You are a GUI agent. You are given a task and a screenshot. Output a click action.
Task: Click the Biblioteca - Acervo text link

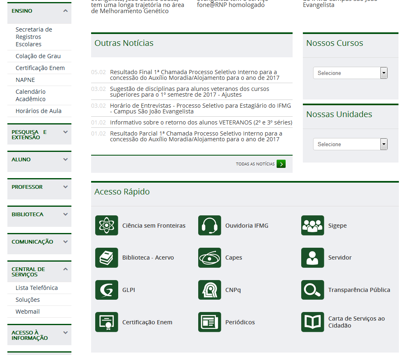[x=148, y=258]
